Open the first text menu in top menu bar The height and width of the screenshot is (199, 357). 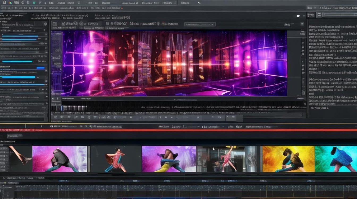pos(62,3)
